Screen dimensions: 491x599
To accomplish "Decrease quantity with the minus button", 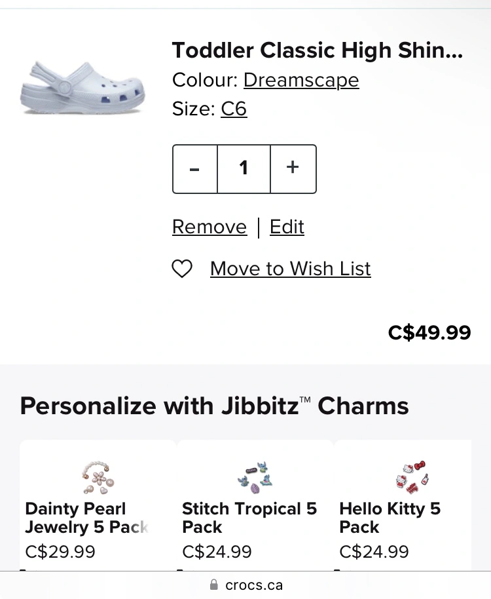I will [x=195, y=169].
